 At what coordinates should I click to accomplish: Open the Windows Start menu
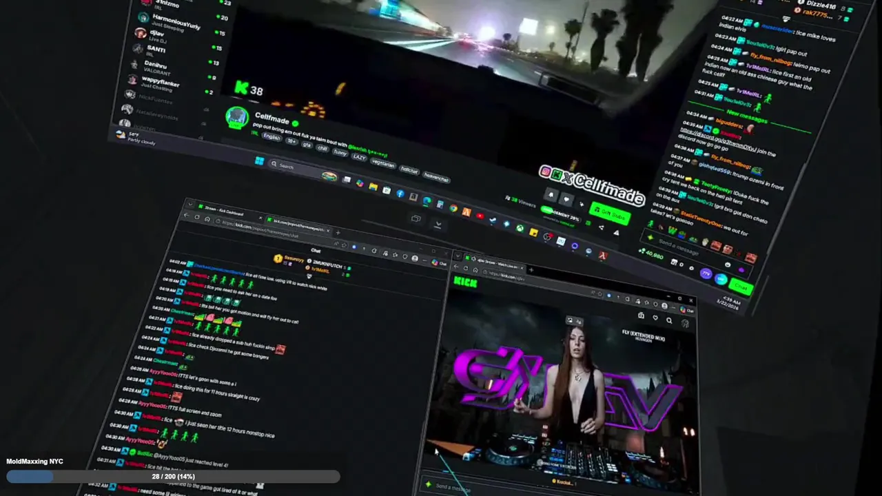(259, 161)
